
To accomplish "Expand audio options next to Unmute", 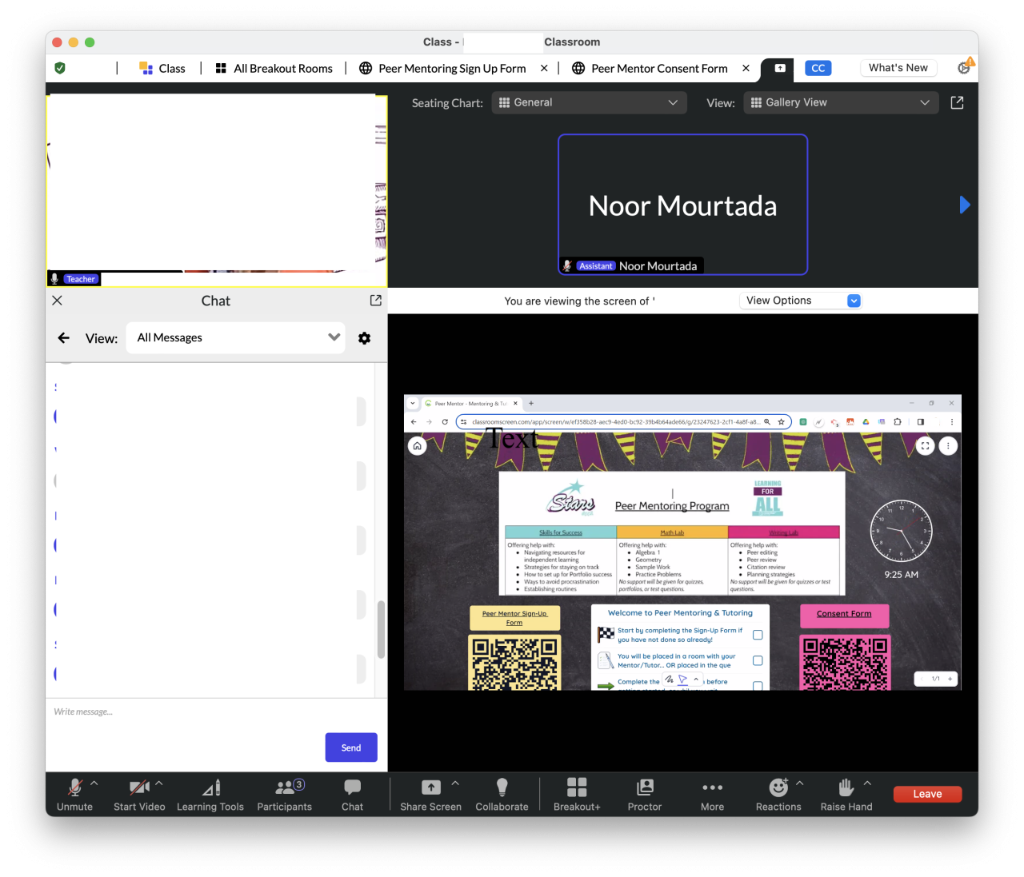I will click(94, 783).
